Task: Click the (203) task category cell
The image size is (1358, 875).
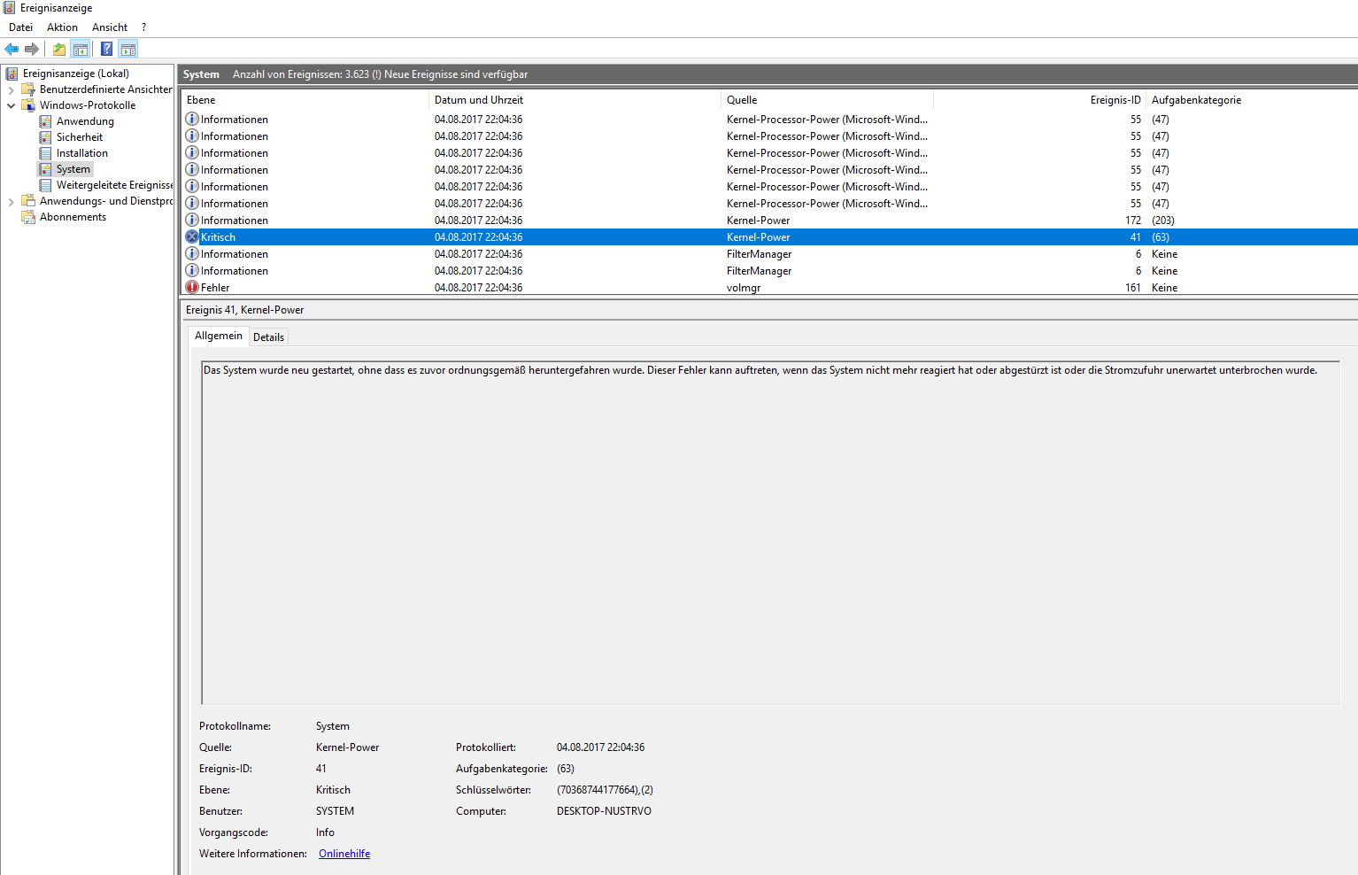Action: tap(1163, 221)
